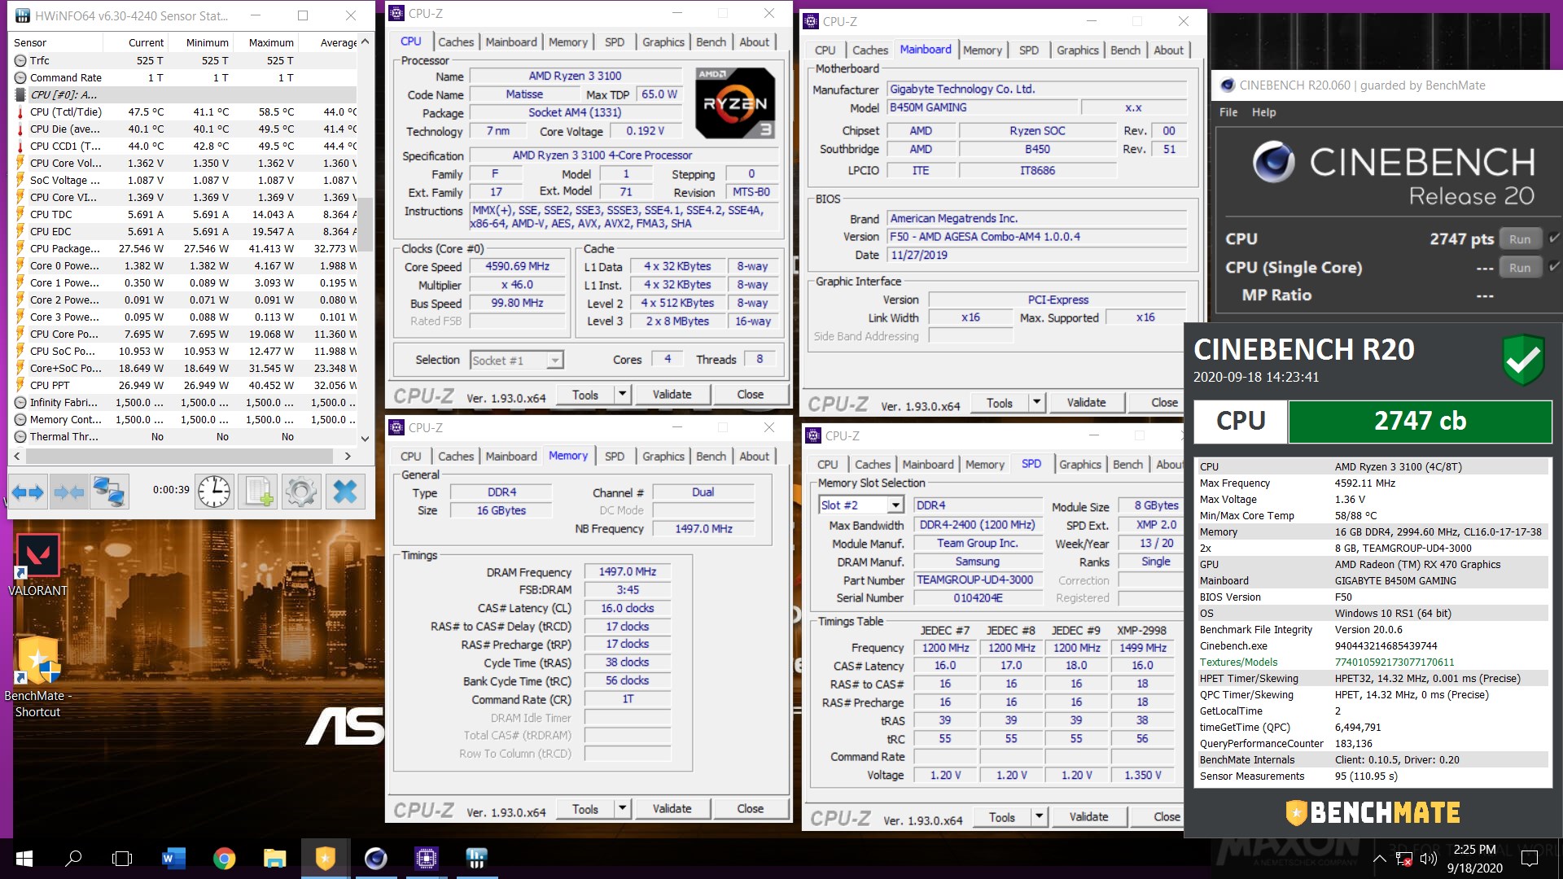Toggle the checkmark next to CPU Run

click(x=1554, y=238)
